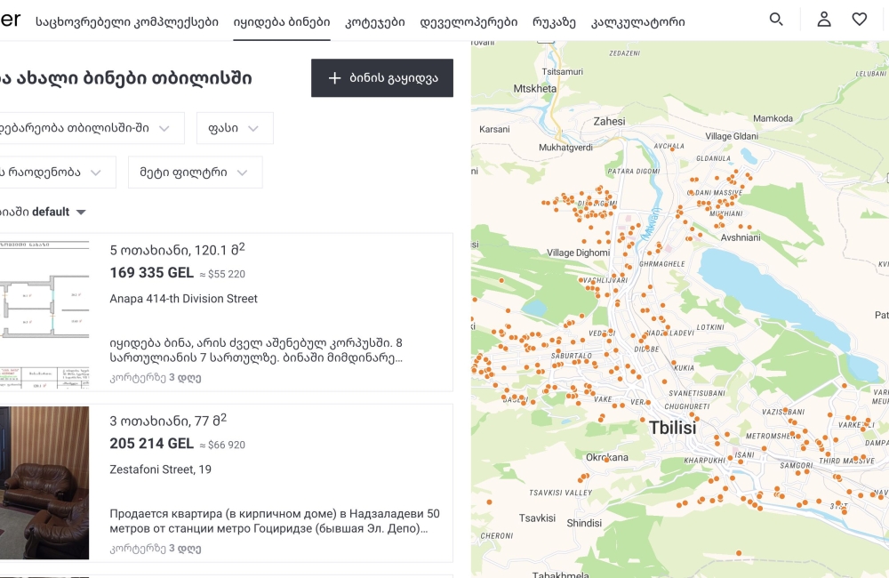Open the დეველოპერები menu item
This screenshot has height=578, width=889.
(468, 21)
